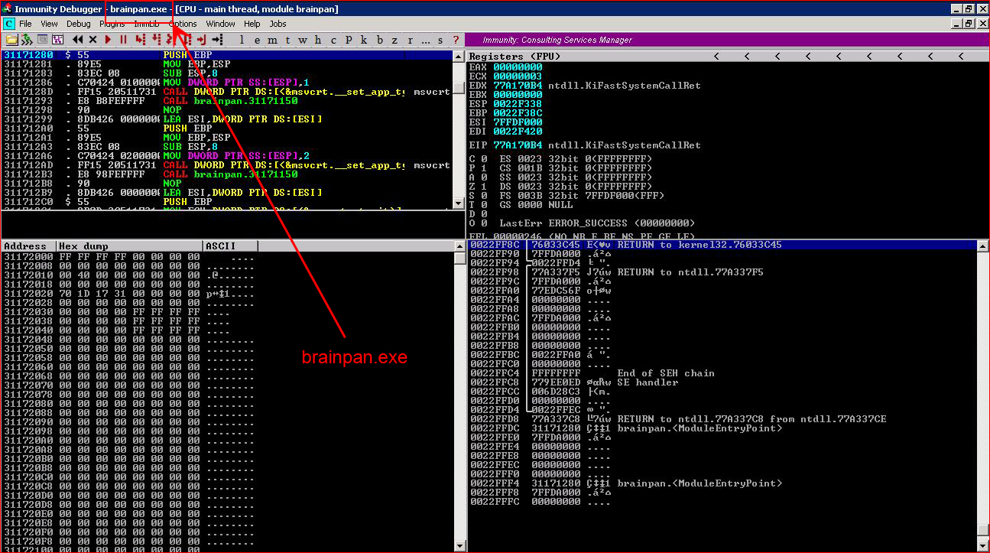Click the red question mark help icon

click(456, 39)
